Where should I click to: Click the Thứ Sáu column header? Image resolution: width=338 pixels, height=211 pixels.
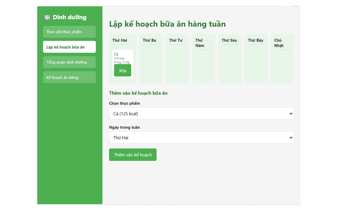pos(229,40)
